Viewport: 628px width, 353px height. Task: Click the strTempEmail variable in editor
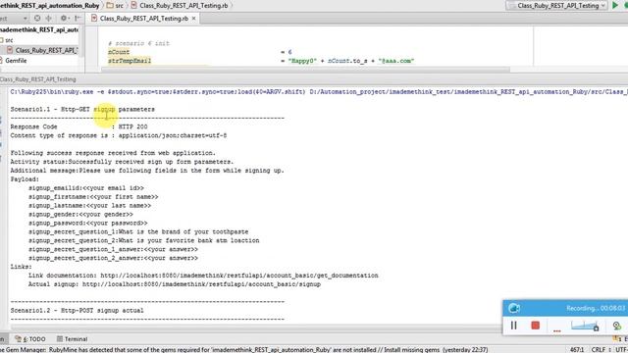pos(130,61)
